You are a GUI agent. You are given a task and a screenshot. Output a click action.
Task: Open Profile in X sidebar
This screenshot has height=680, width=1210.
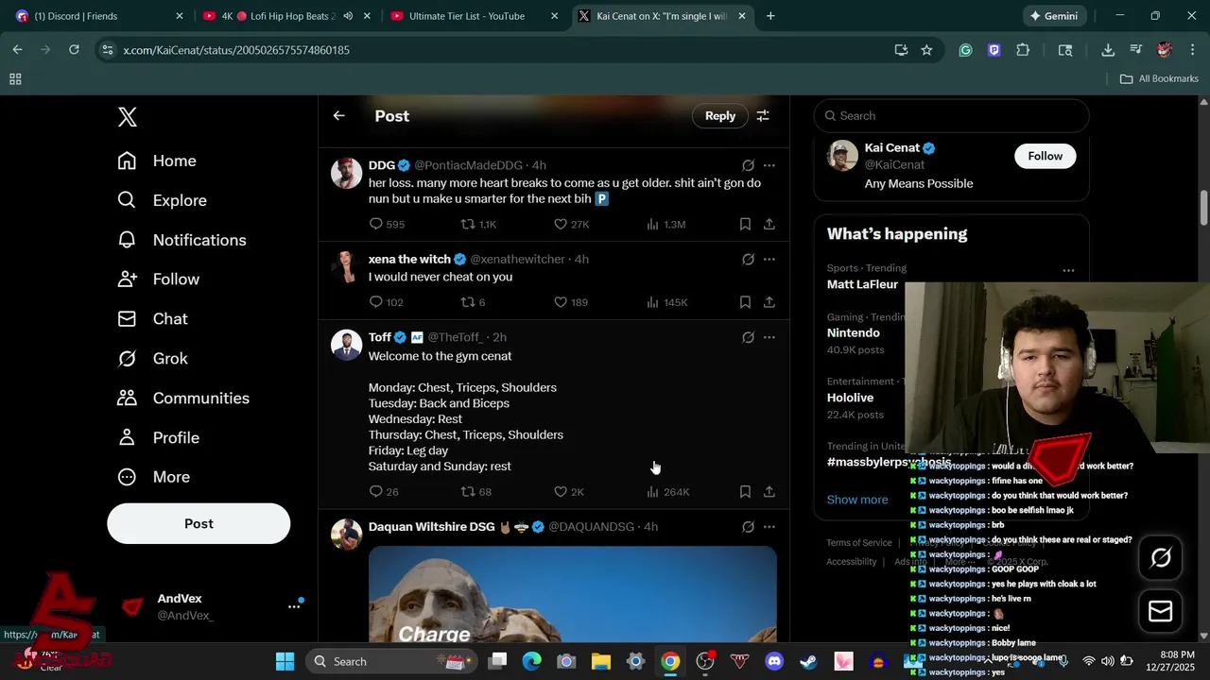pos(158,438)
